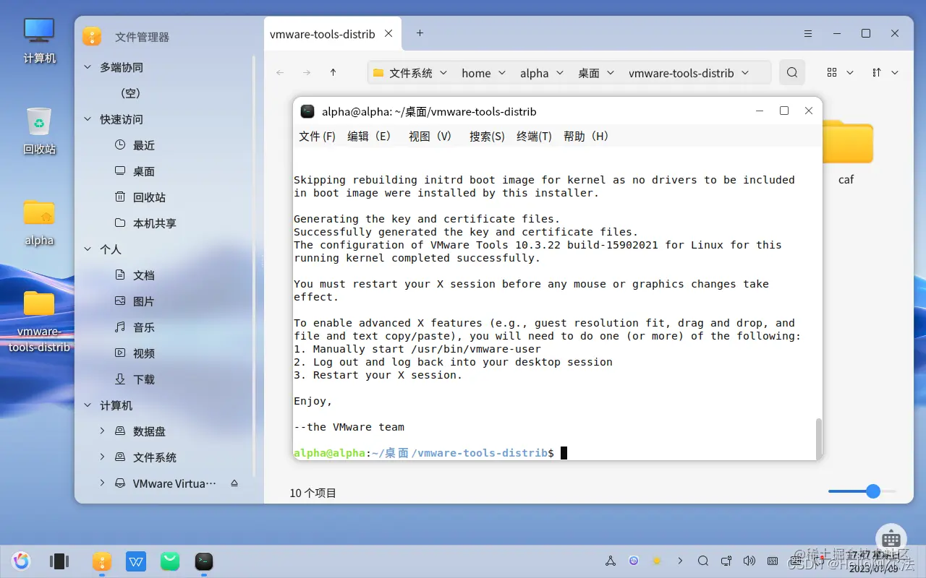926x578 pixels.
Task: Switch to the terminal taskbar icon
Action: [204, 561]
